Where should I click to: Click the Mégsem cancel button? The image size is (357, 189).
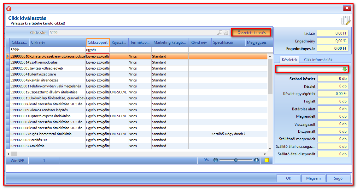313,178
